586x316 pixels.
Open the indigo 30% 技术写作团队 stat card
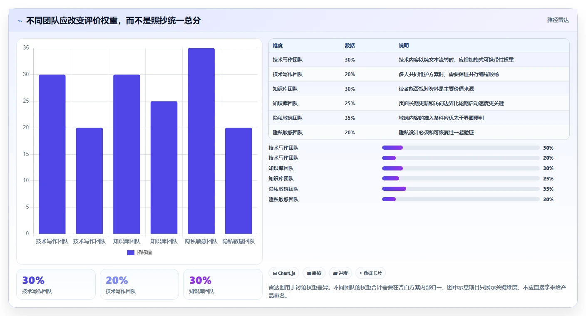(x=56, y=284)
